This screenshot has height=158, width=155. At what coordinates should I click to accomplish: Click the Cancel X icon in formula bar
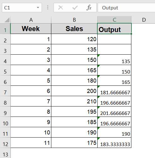[61, 8]
